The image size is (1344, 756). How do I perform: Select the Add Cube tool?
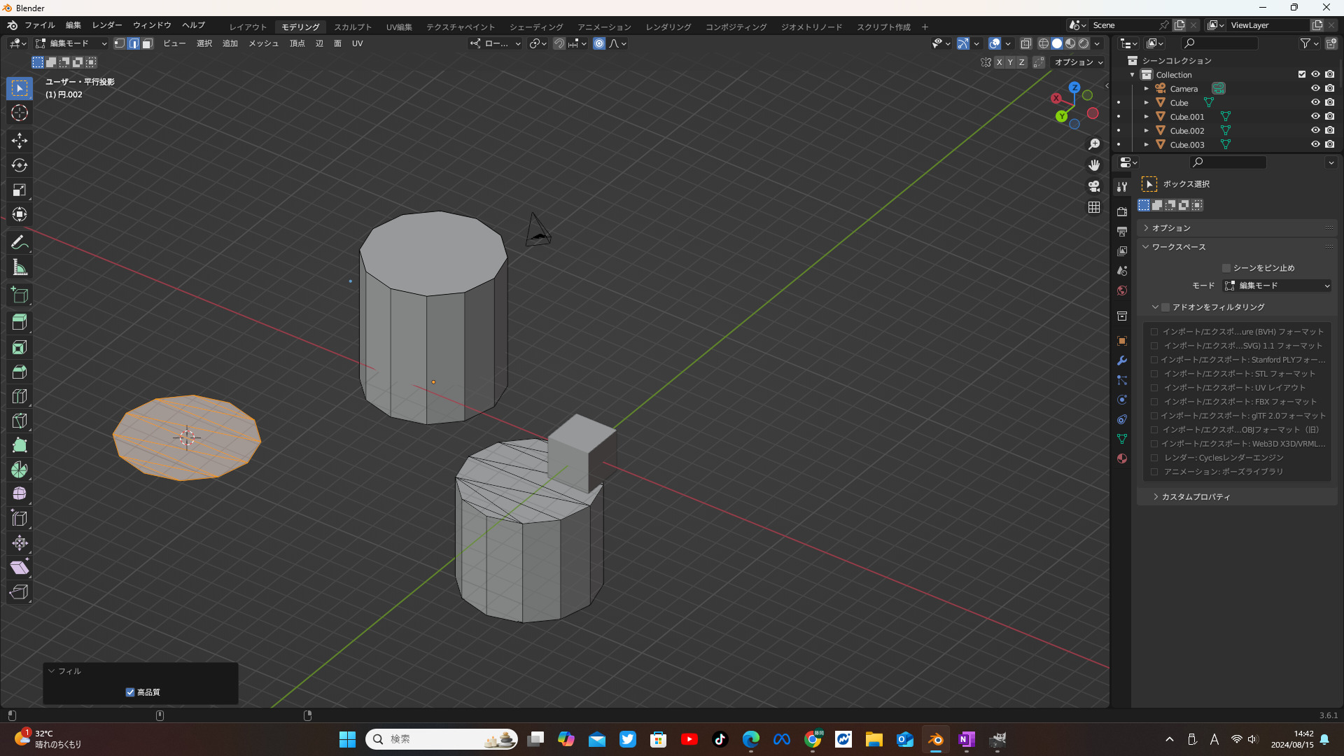click(x=20, y=295)
